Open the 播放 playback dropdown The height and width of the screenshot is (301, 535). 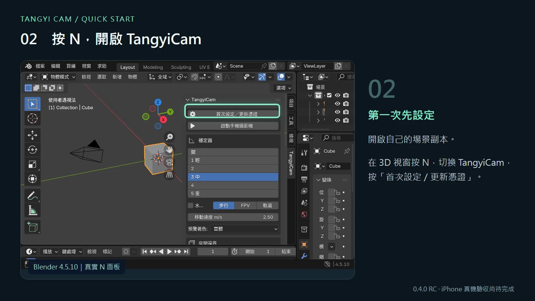click(50, 252)
